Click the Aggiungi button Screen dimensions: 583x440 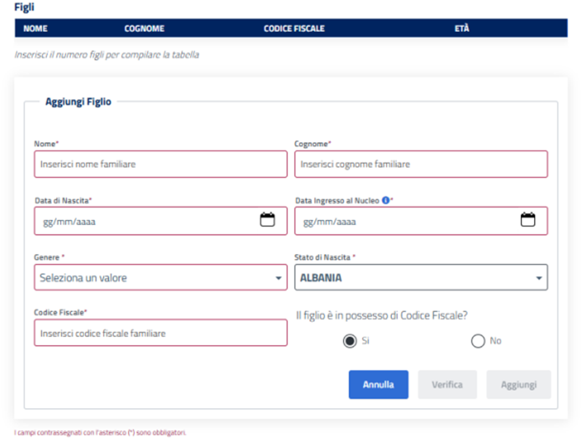[x=518, y=385]
